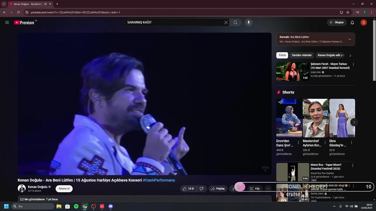
Task: Install app icon in address bar
Action: coord(341,12)
